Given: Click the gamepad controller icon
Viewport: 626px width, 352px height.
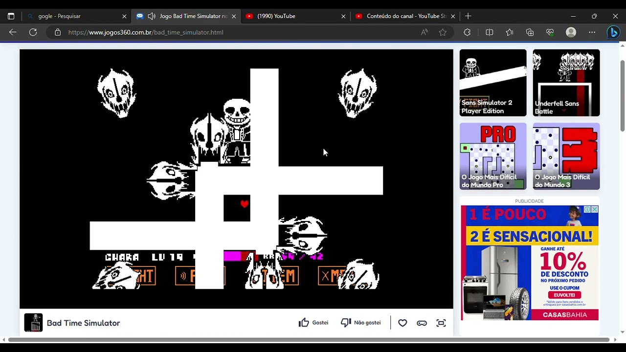Looking at the screenshot, I should (x=422, y=323).
